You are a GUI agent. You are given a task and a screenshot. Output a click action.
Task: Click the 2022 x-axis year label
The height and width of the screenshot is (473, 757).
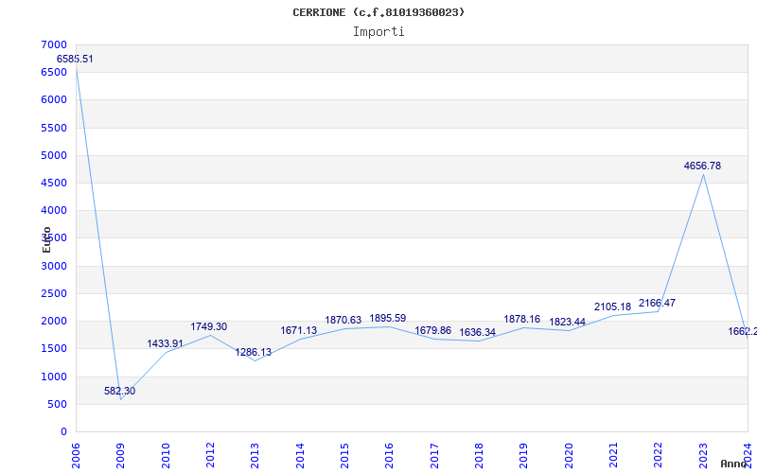click(x=658, y=456)
